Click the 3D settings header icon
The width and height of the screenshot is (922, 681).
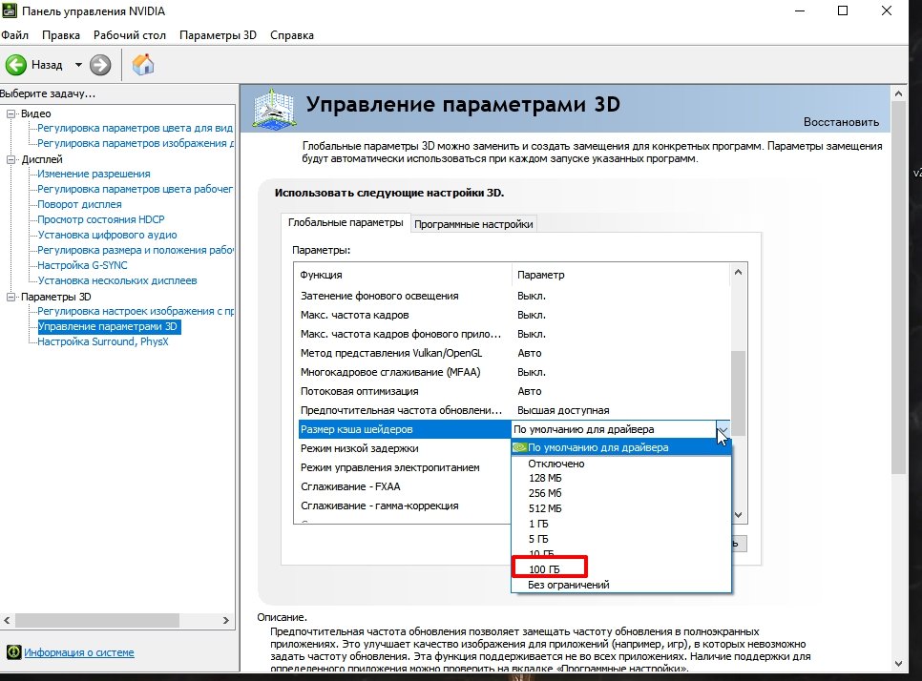(x=272, y=107)
